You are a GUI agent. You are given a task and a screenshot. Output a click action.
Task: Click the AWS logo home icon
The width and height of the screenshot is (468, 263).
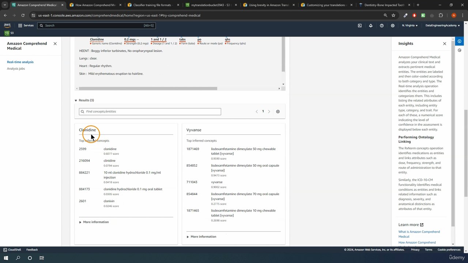click(x=7, y=26)
